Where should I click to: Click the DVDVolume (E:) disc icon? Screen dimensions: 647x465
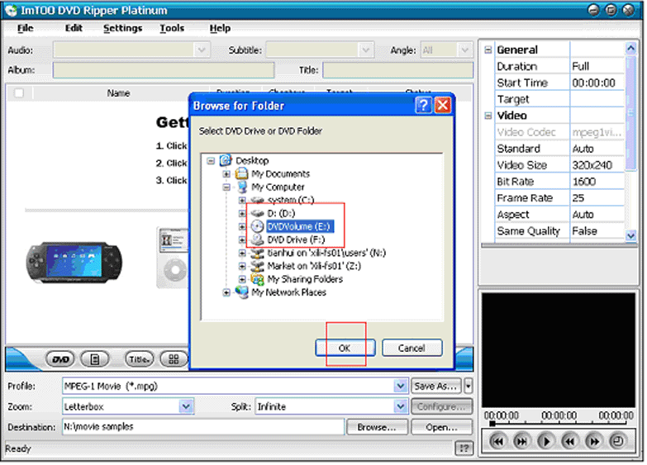[x=258, y=227]
